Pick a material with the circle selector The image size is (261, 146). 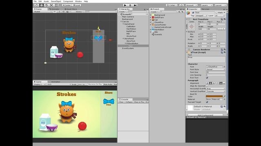(x=224, y=99)
